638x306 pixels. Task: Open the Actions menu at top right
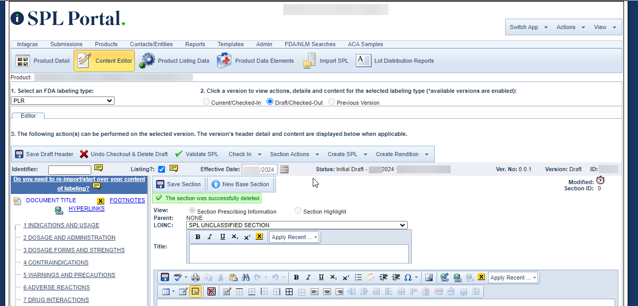tap(571, 27)
